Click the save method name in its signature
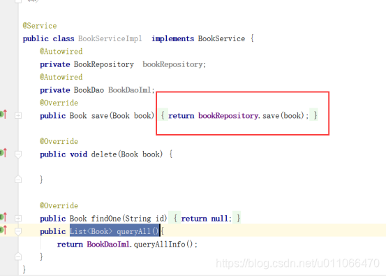The width and height of the screenshot is (386, 276). point(99,115)
